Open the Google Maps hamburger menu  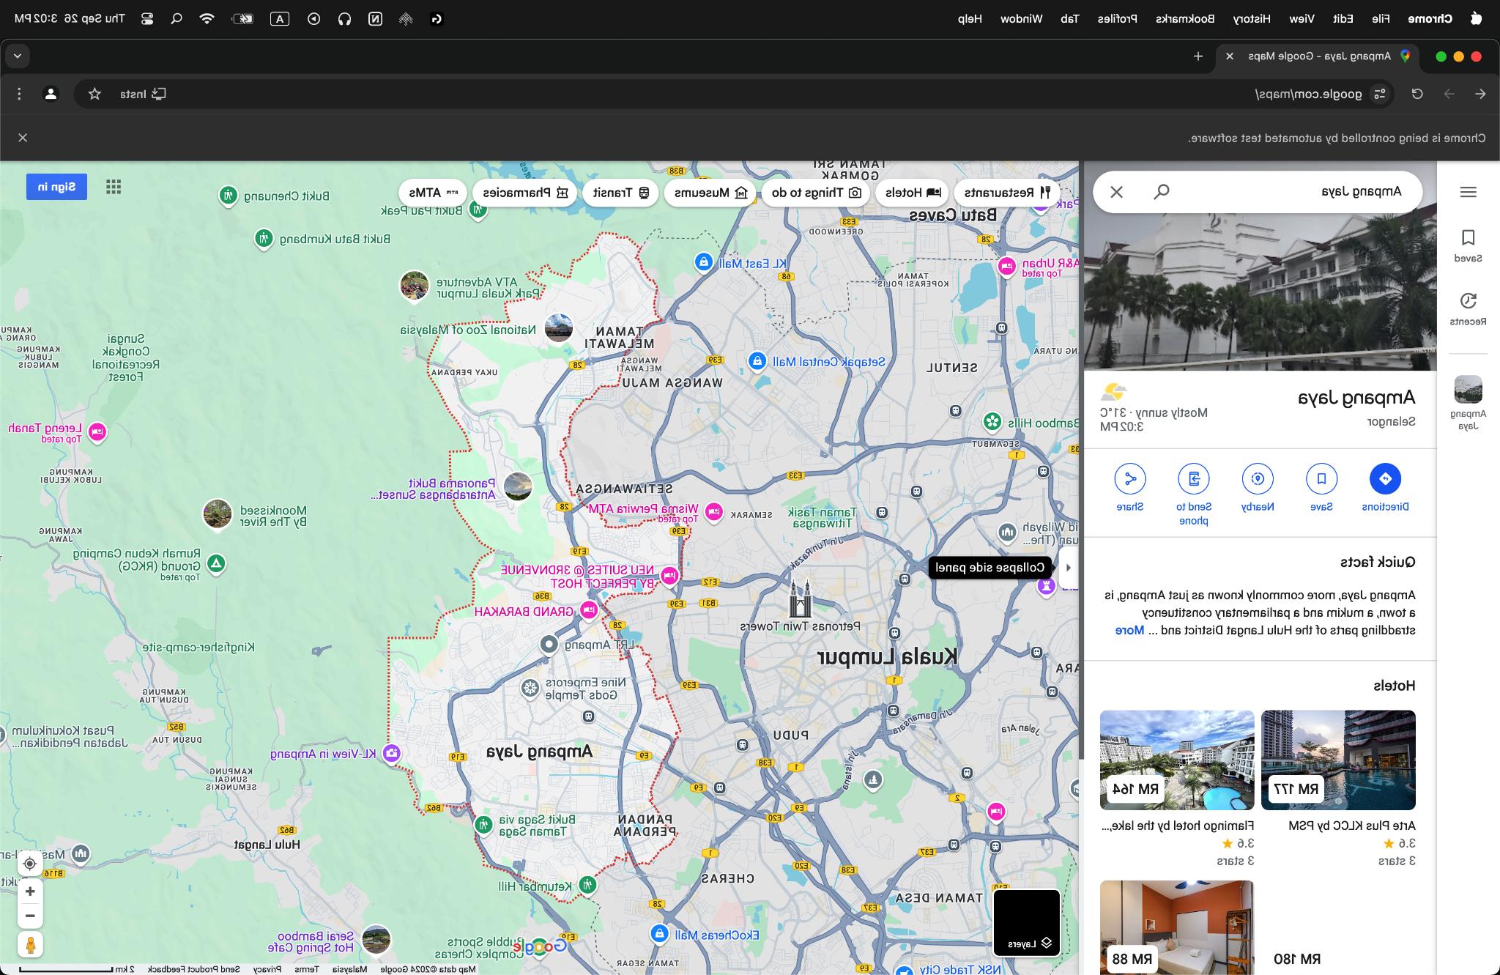1468,192
